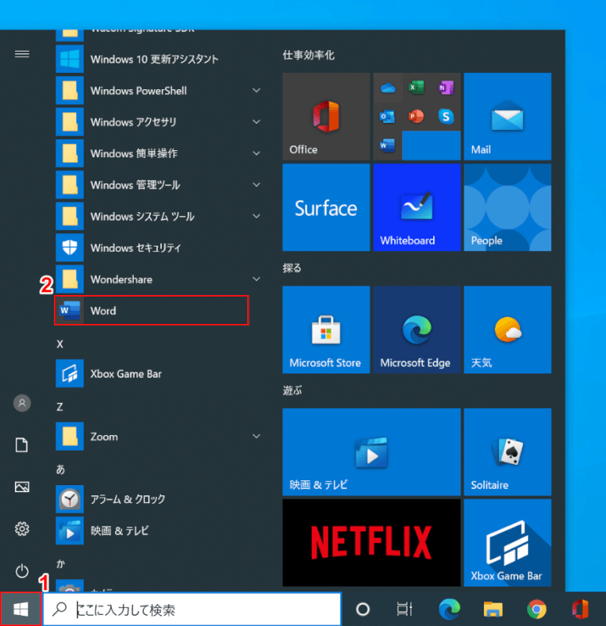
Task: Open Windows 10 更新アシスタント
Action: [x=160, y=59]
